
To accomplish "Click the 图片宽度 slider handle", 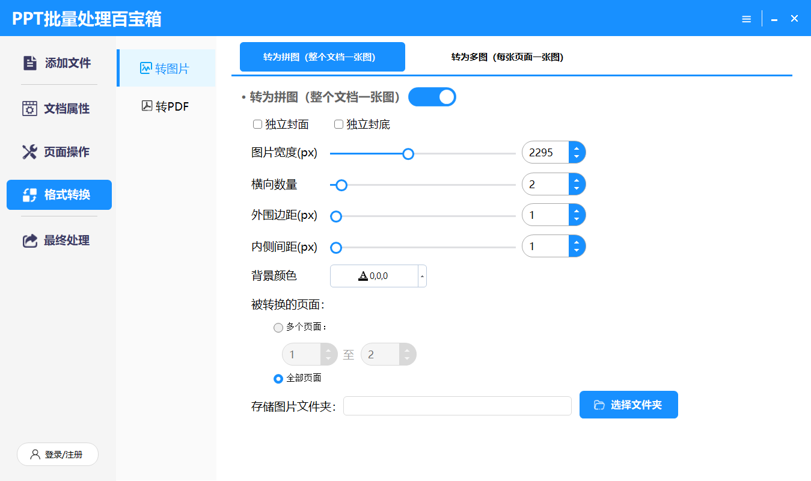I will click(408, 154).
